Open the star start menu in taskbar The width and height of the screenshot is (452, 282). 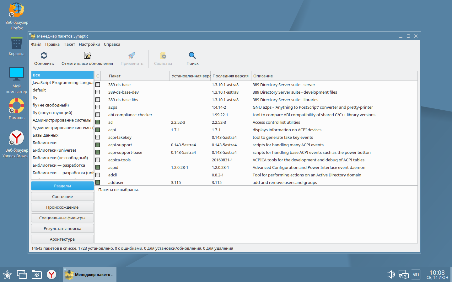7,275
